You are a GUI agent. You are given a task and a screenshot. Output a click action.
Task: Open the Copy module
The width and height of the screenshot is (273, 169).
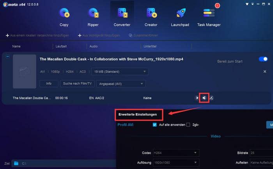pyautogui.click(x=64, y=17)
